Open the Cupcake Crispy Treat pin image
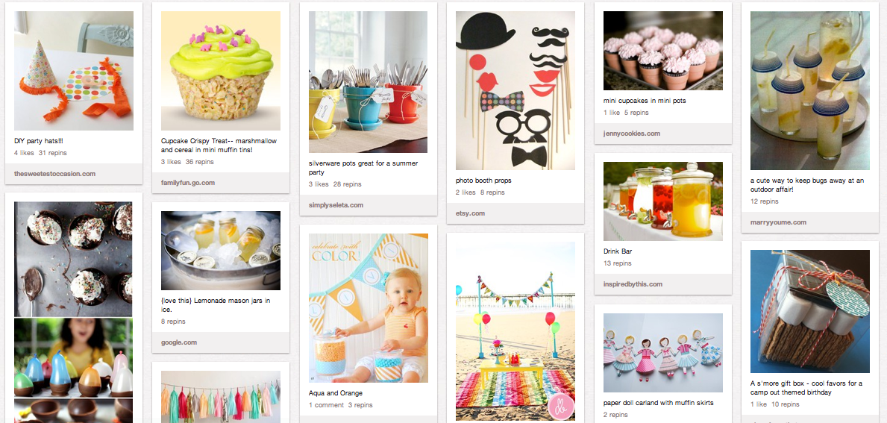This screenshot has height=423, width=887. [x=221, y=71]
